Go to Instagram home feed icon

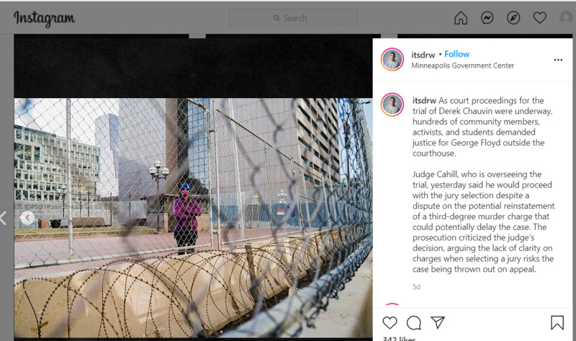tap(461, 17)
